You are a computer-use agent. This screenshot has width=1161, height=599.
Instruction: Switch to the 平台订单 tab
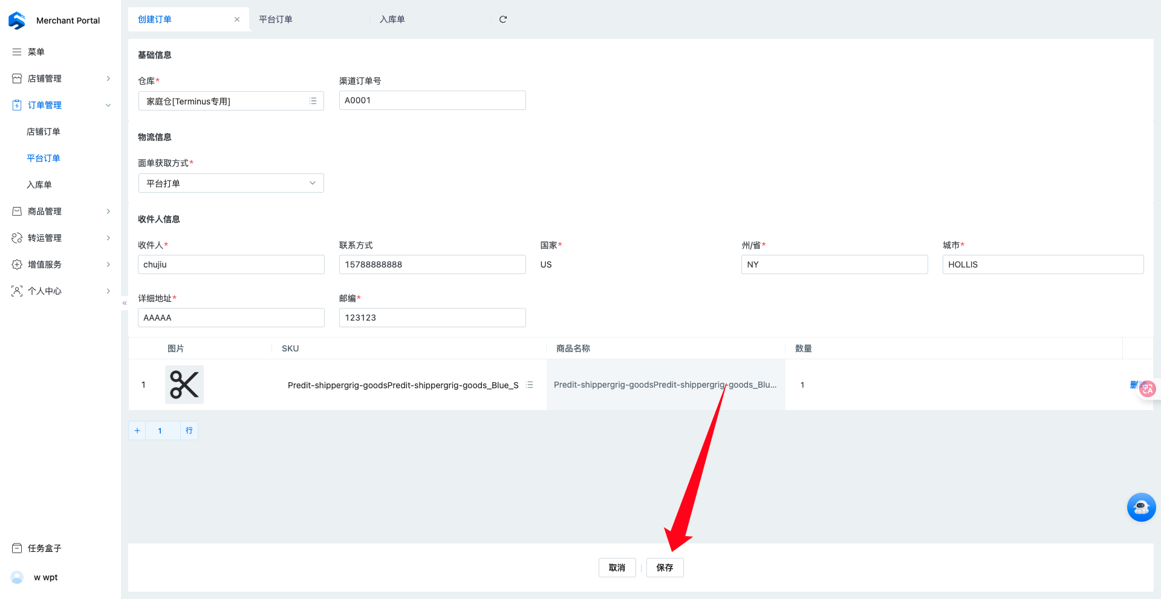coord(276,19)
